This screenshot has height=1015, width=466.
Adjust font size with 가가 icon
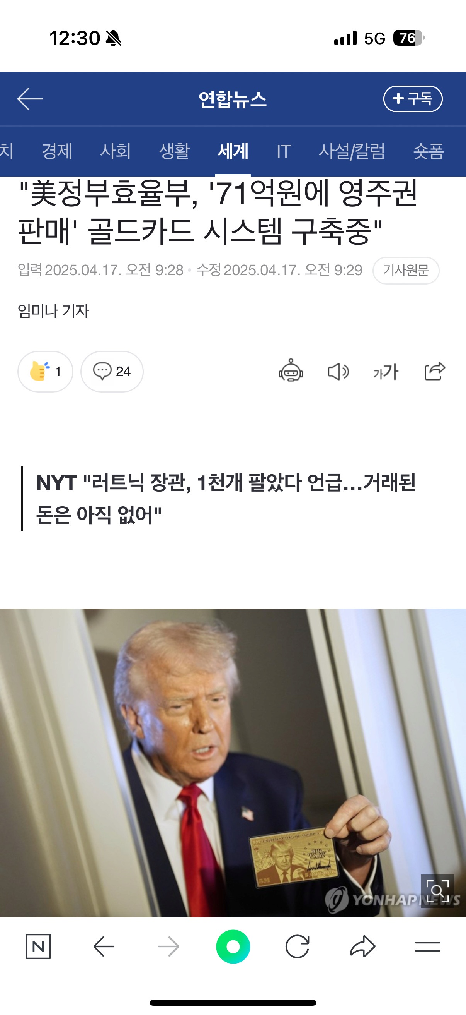386,372
